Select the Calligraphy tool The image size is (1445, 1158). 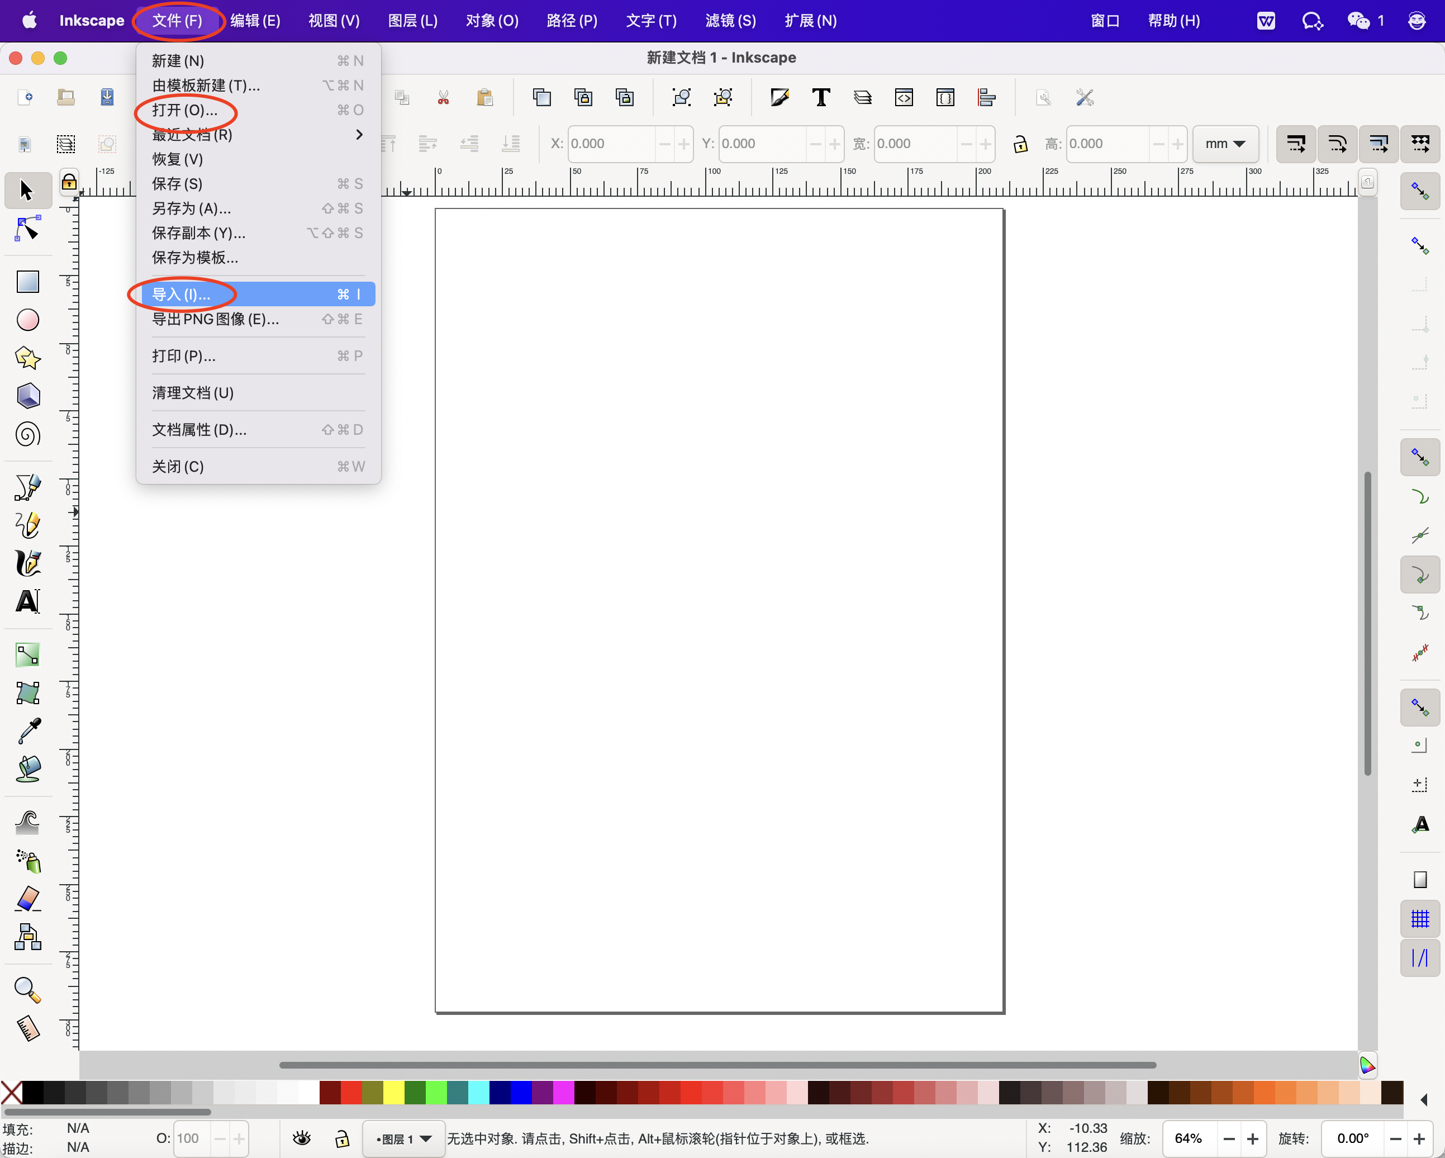pos(27,563)
